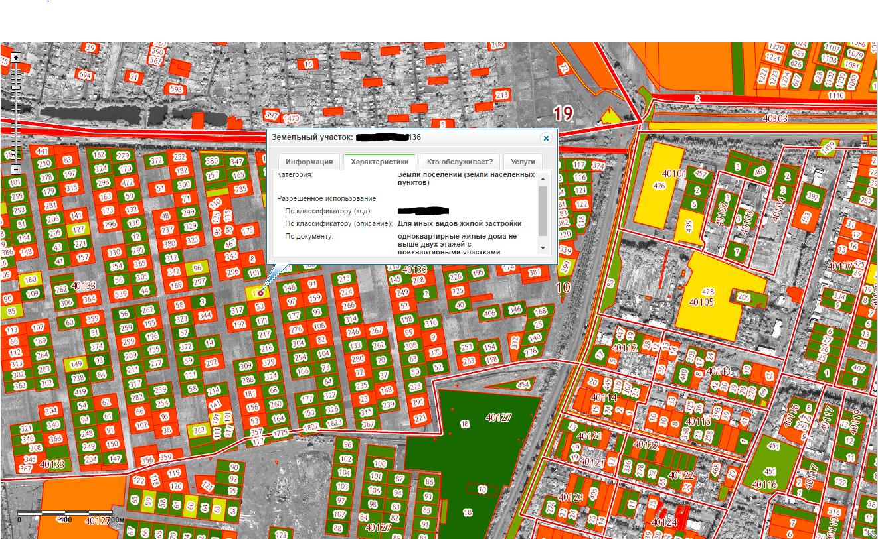
Task: Click the large district label 19
Action: 563,113
